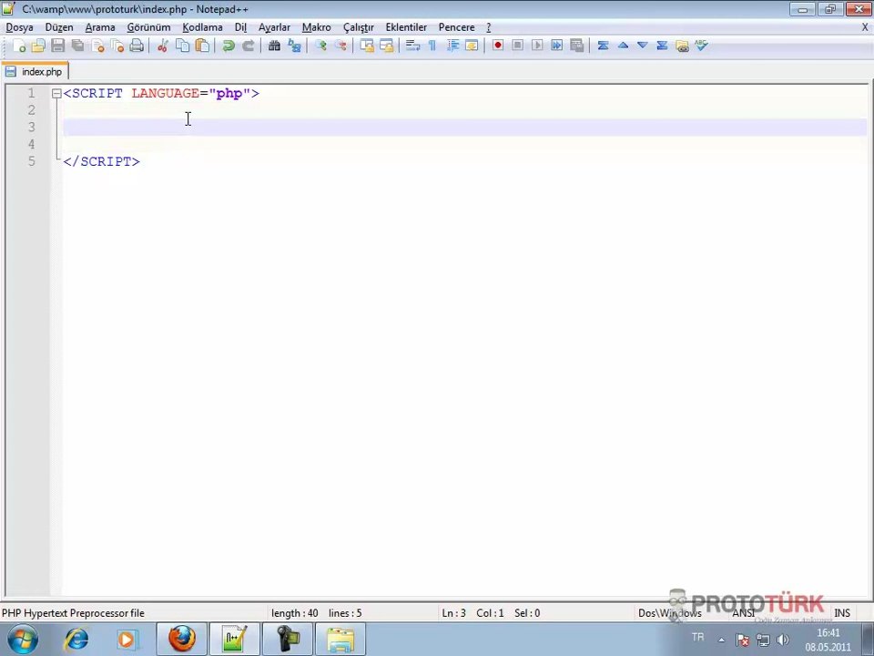Screen dimensions: 874x656
Task: Save the current file icon
Action: click(58, 46)
